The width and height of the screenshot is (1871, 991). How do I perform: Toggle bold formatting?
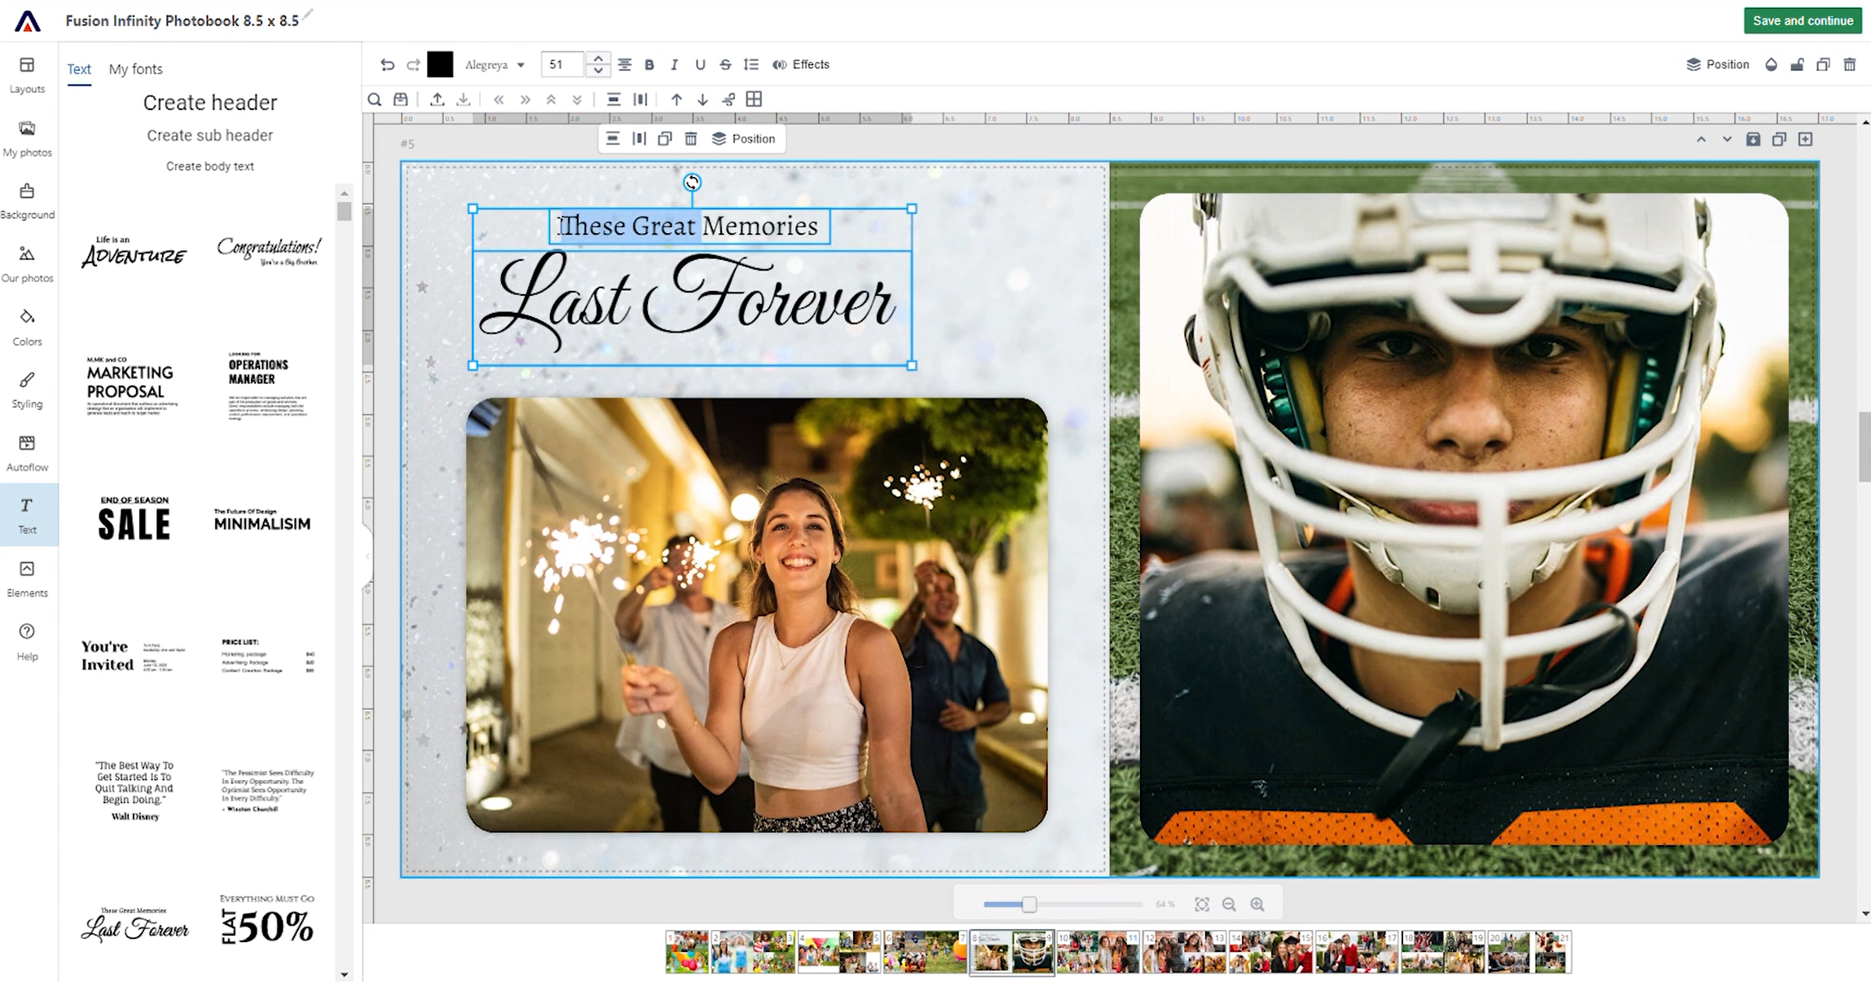(x=649, y=64)
